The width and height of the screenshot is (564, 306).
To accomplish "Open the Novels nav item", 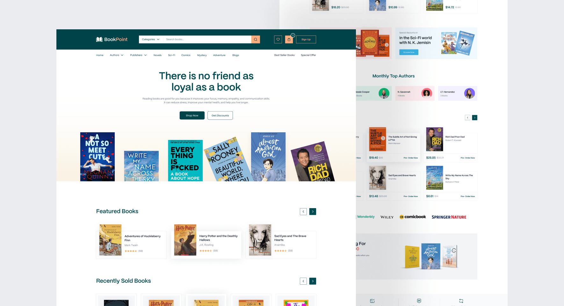I will click(157, 55).
